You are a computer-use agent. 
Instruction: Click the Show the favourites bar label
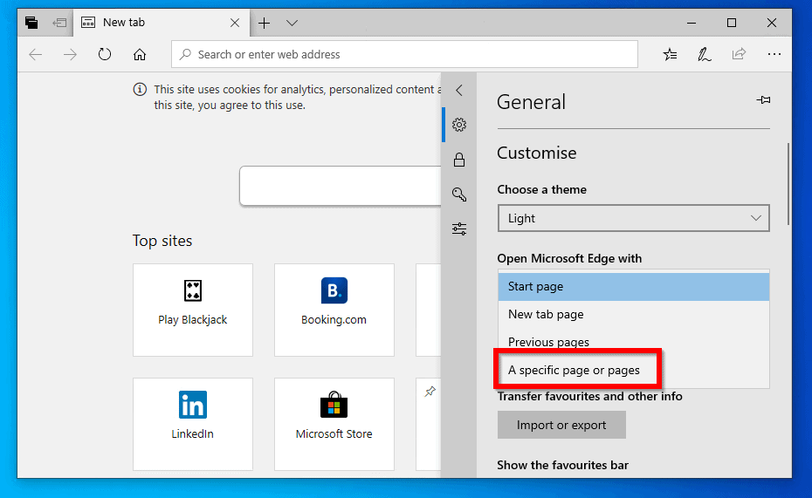tap(563, 465)
